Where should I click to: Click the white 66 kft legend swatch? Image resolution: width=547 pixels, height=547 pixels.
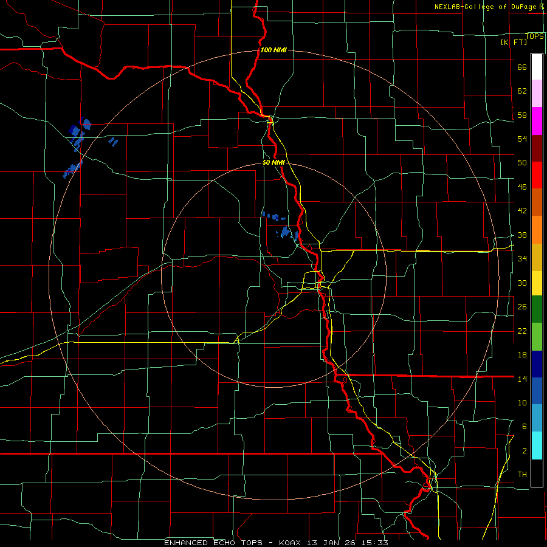pos(537,67)
